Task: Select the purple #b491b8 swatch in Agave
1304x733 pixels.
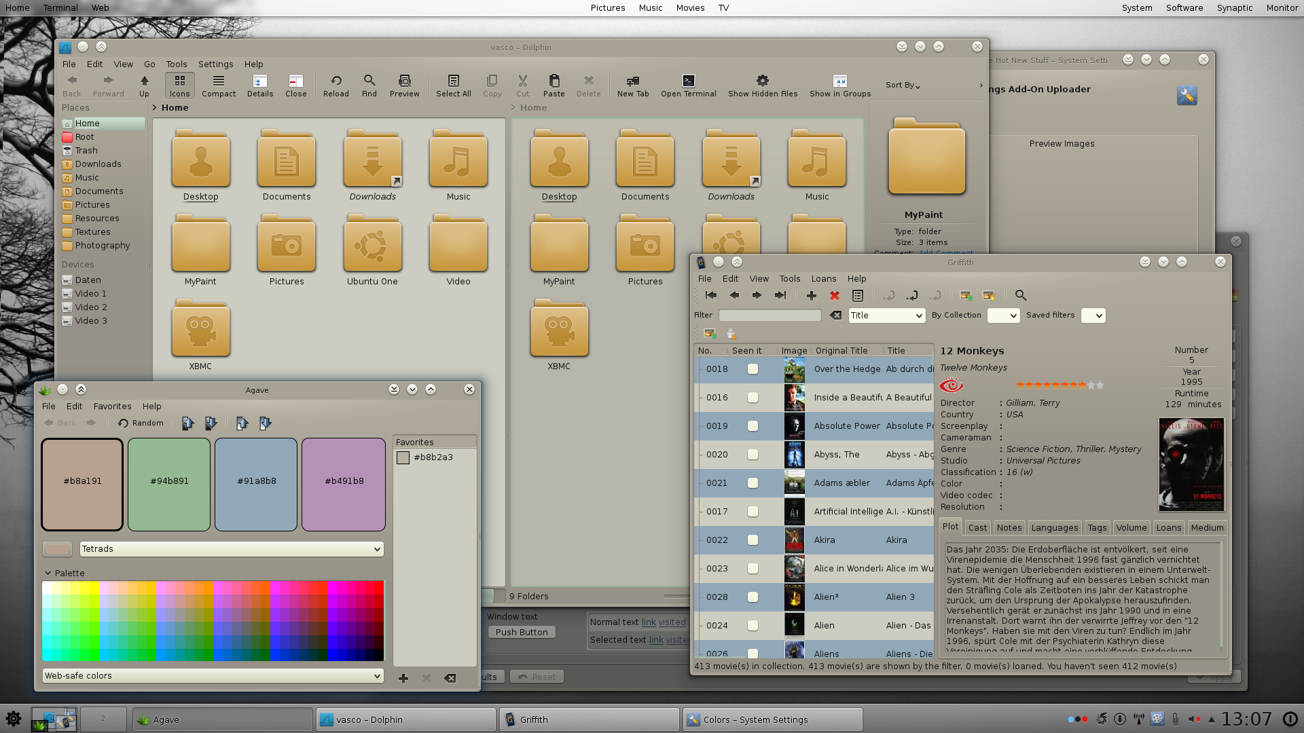Action: (344, 485)
